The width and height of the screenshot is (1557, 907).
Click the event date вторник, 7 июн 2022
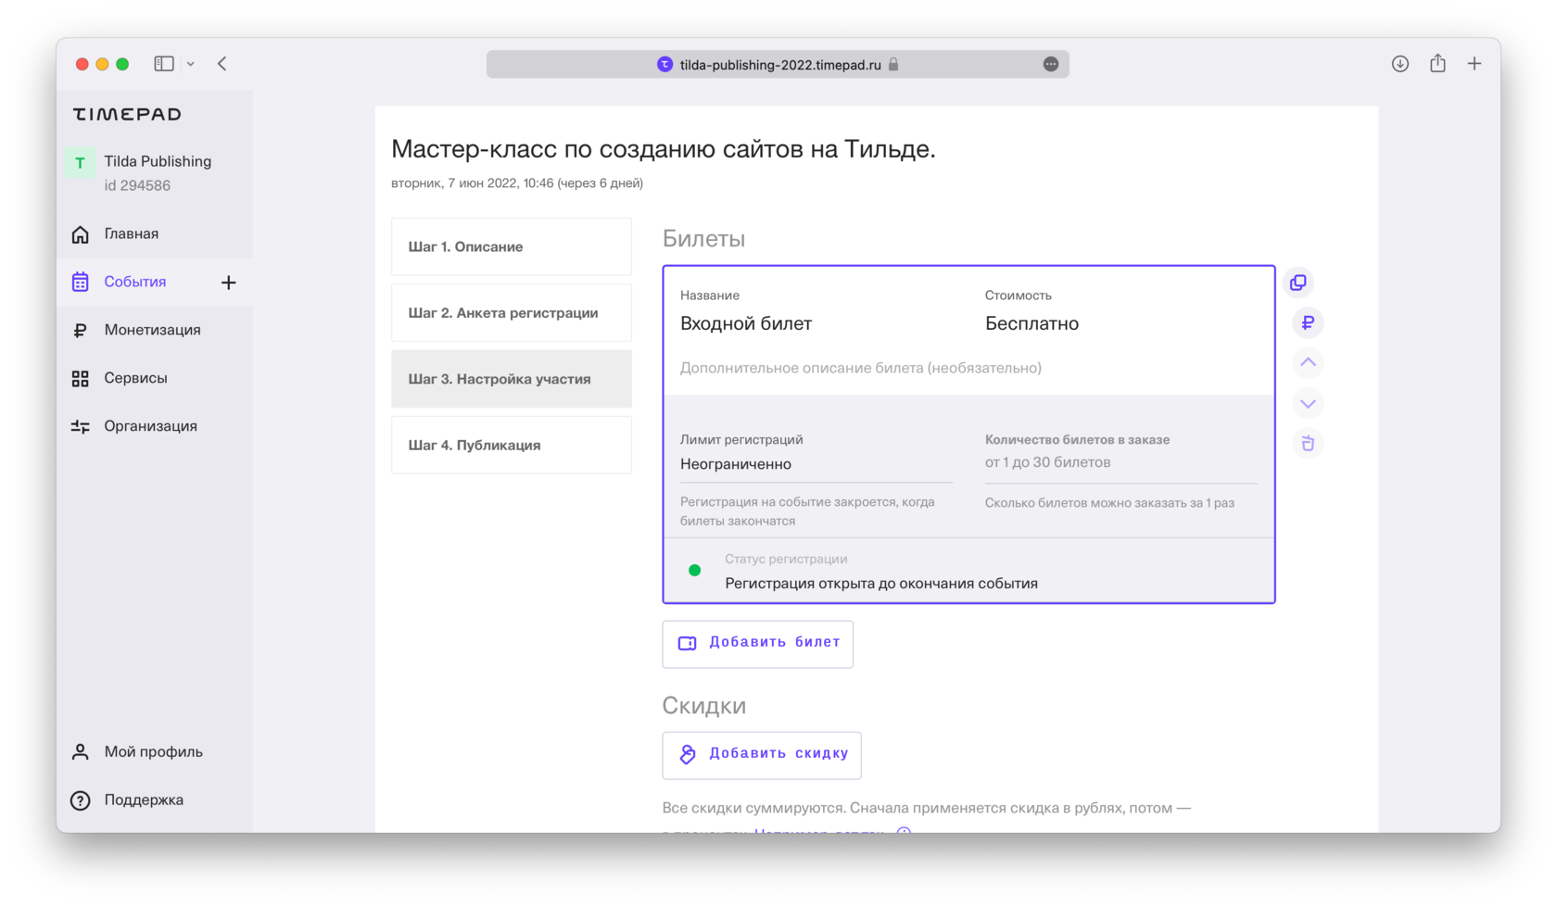(517, 183)
